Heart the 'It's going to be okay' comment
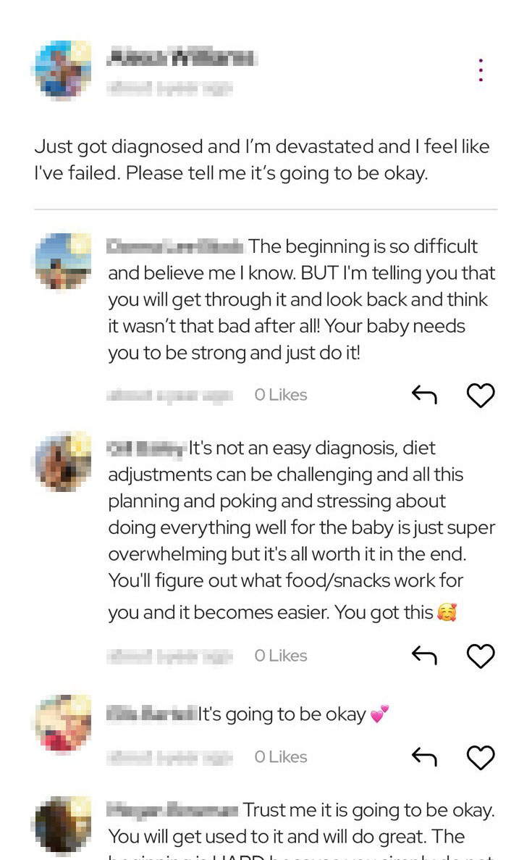 [x=481, y=757]
